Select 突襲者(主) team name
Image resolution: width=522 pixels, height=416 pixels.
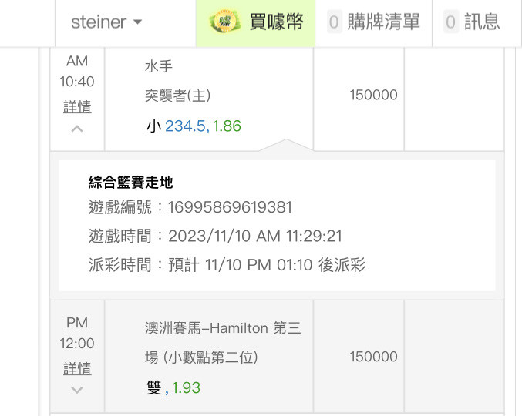pyautogui.click(x=177, y=96)
